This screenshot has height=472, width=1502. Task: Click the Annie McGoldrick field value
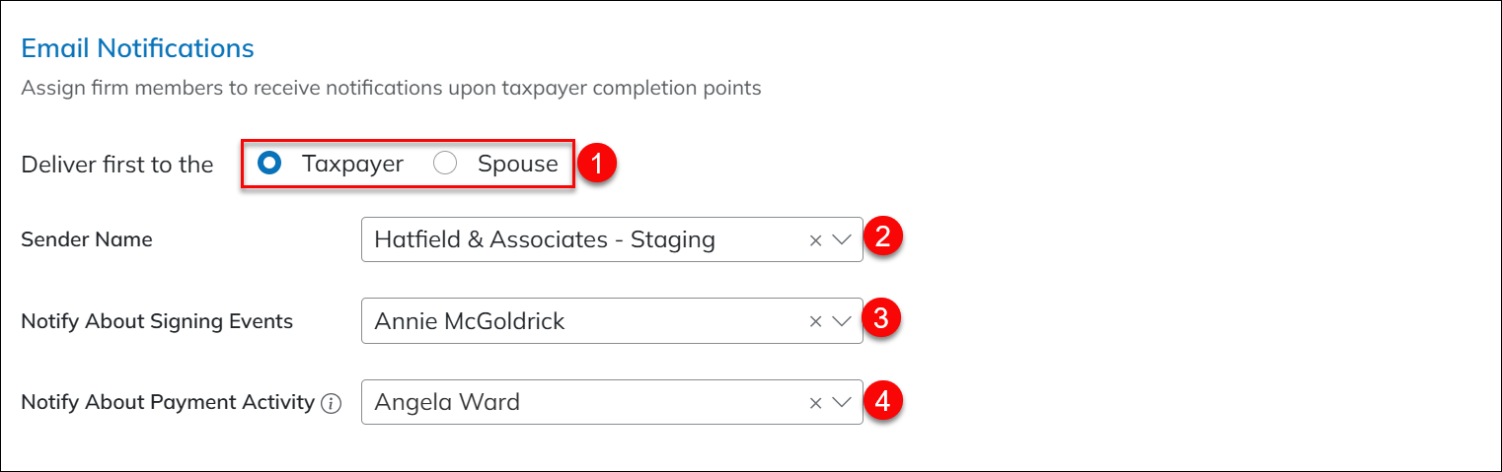470,320
